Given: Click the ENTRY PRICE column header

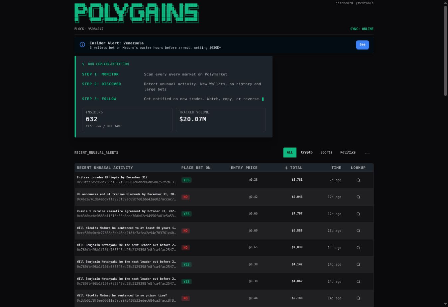Looking at the screenshot, I should coord(244,168).
